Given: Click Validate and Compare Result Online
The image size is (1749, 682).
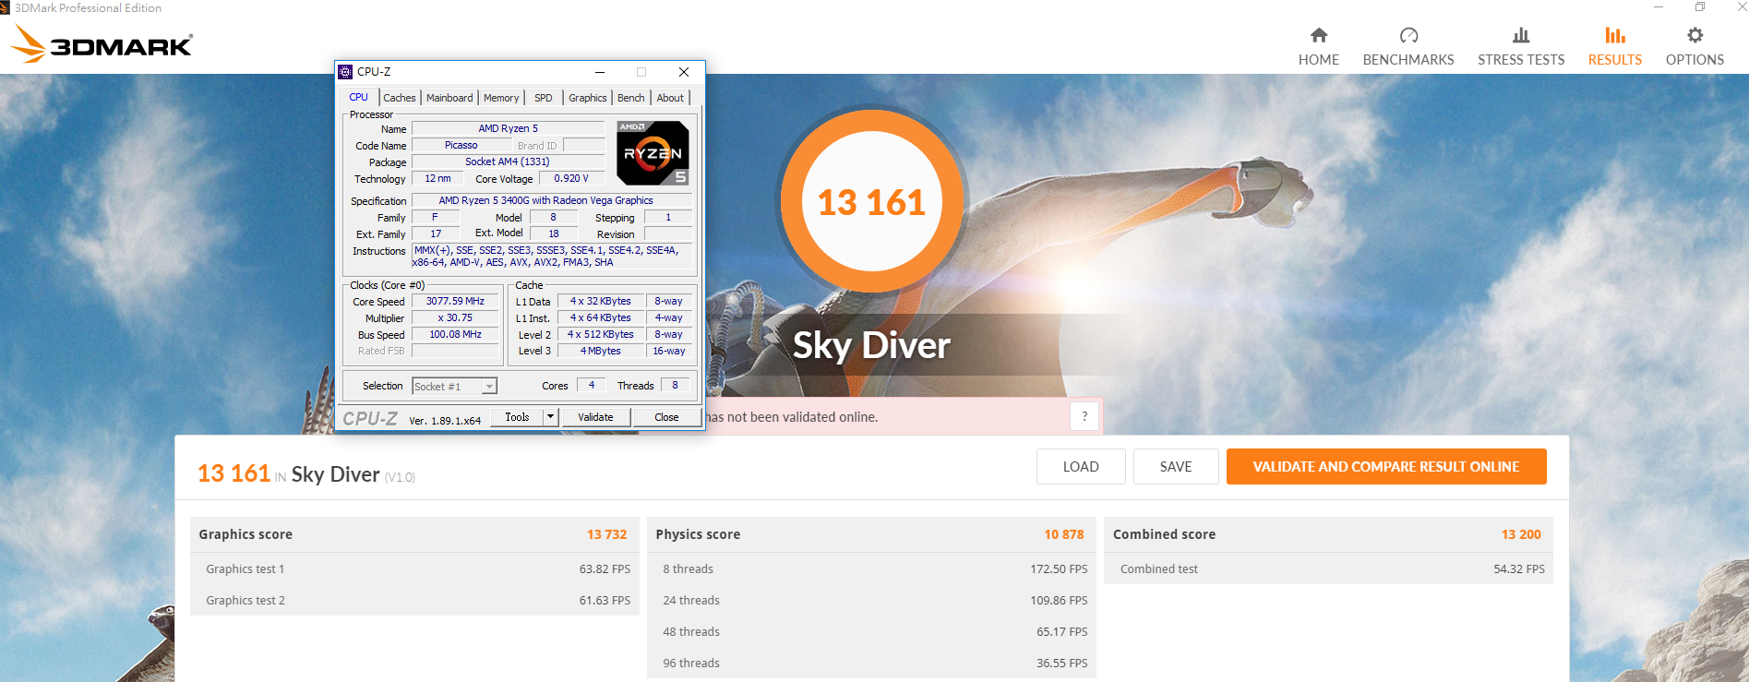Looking at the screenshot, I should [1386, 466].
